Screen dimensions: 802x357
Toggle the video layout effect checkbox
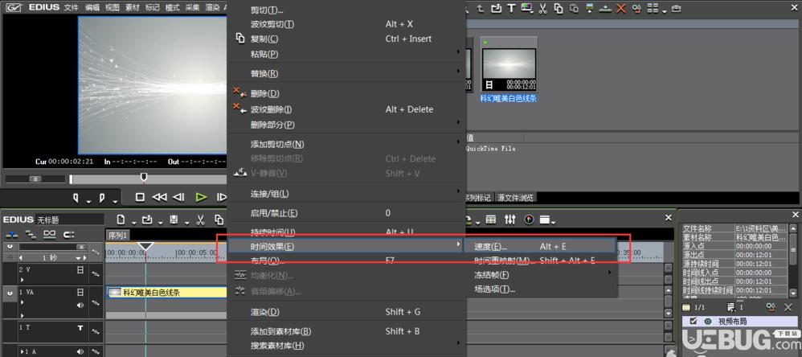pyautogui.click(x=694, y=321)
